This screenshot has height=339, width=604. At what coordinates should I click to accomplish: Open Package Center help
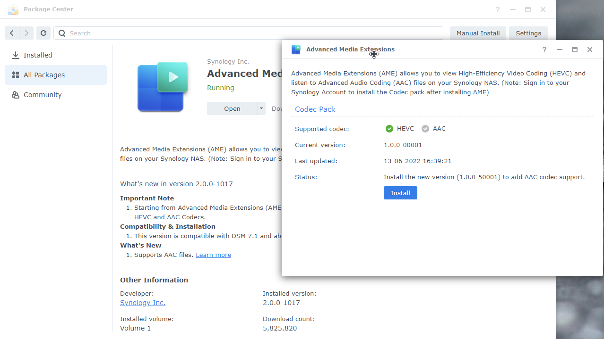[497, 9]
